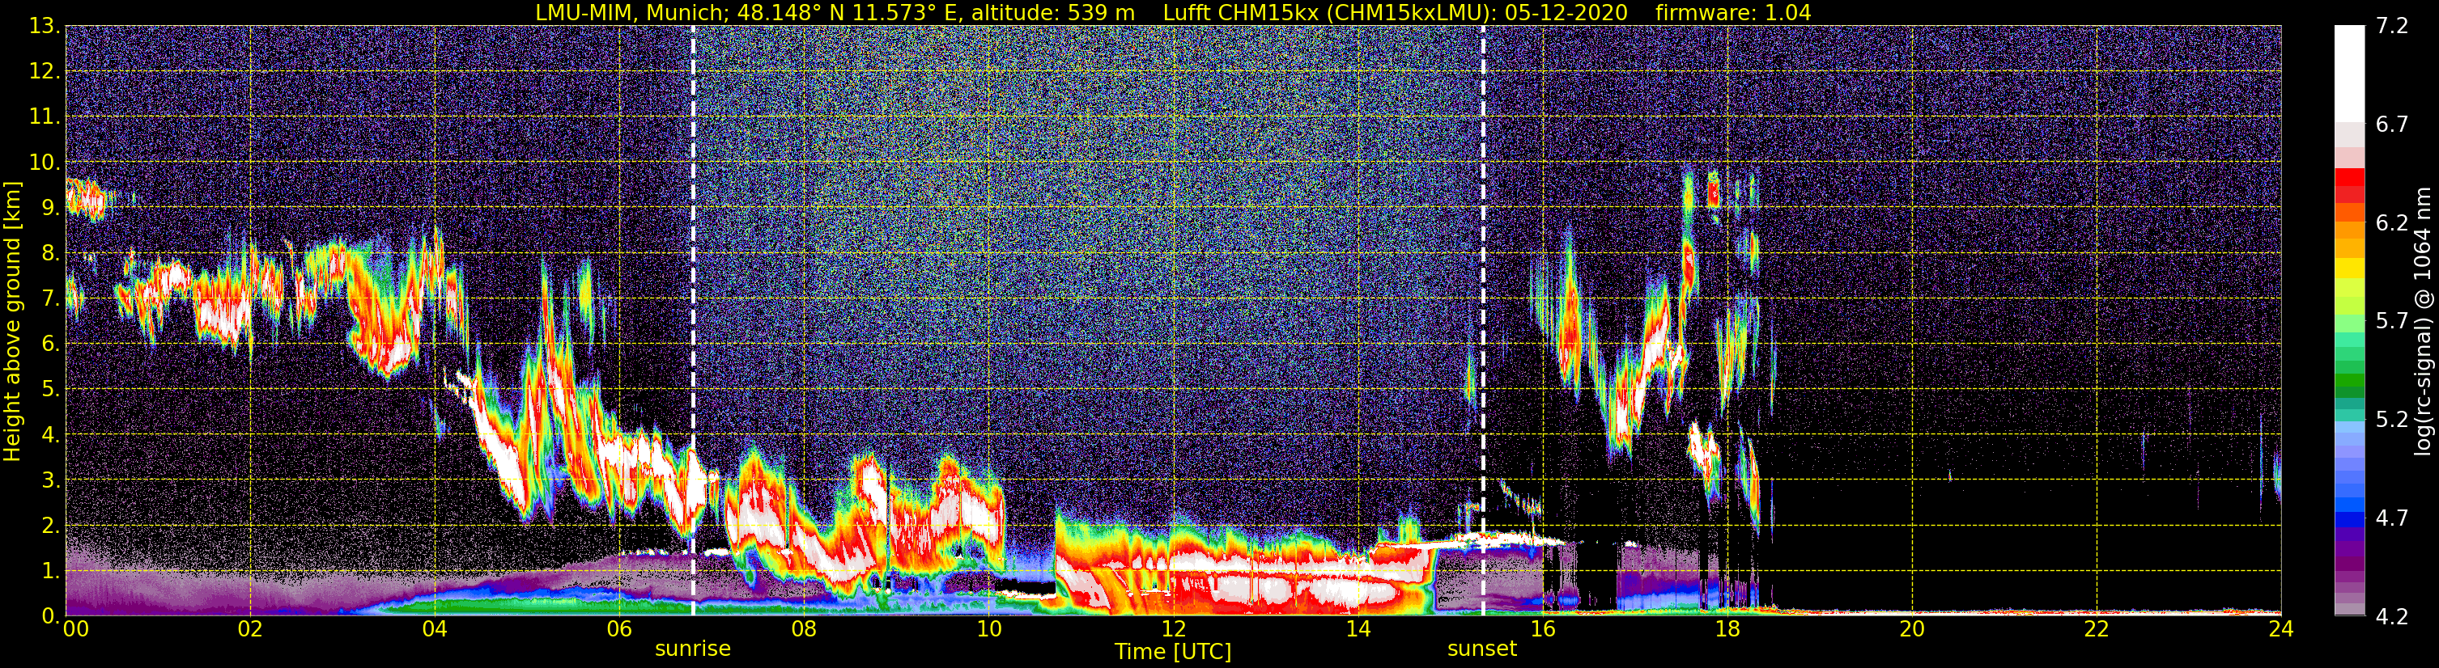Viewport: 2439px width, 668px height.
Task: Click the 'Height above ground [km]' axis label
Action: coord(12,321)
